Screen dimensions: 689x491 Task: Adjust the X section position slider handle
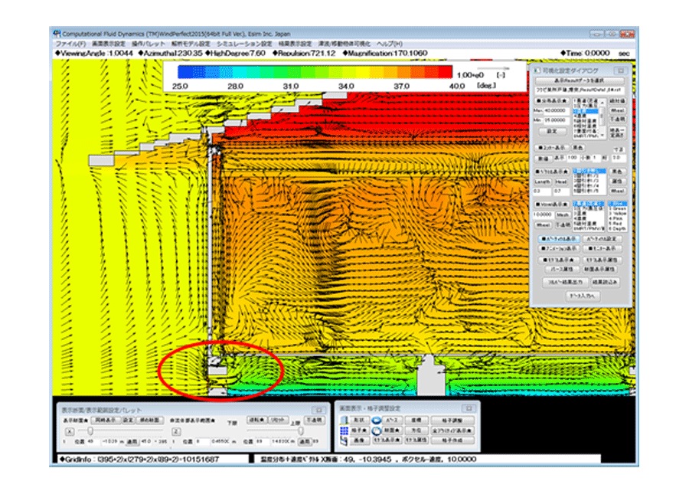click(90, 430)
